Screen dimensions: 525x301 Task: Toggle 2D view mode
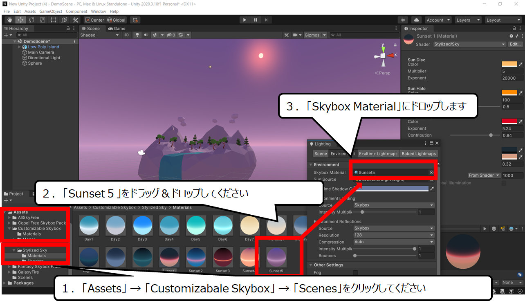pyautogui.click(x=126, y=35)
